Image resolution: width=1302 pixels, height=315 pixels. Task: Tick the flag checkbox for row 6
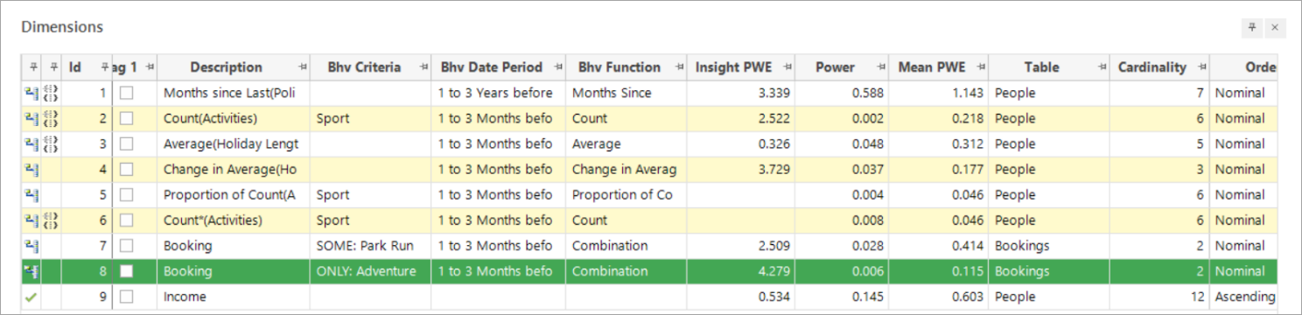click(127, 220)
